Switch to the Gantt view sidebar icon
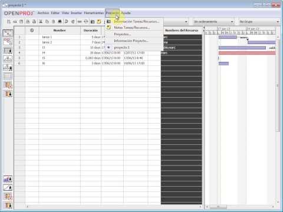 [8, 33]
